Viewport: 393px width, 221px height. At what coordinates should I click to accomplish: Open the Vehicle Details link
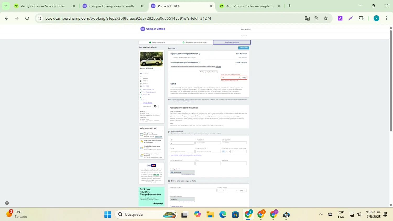coord(147,103)
